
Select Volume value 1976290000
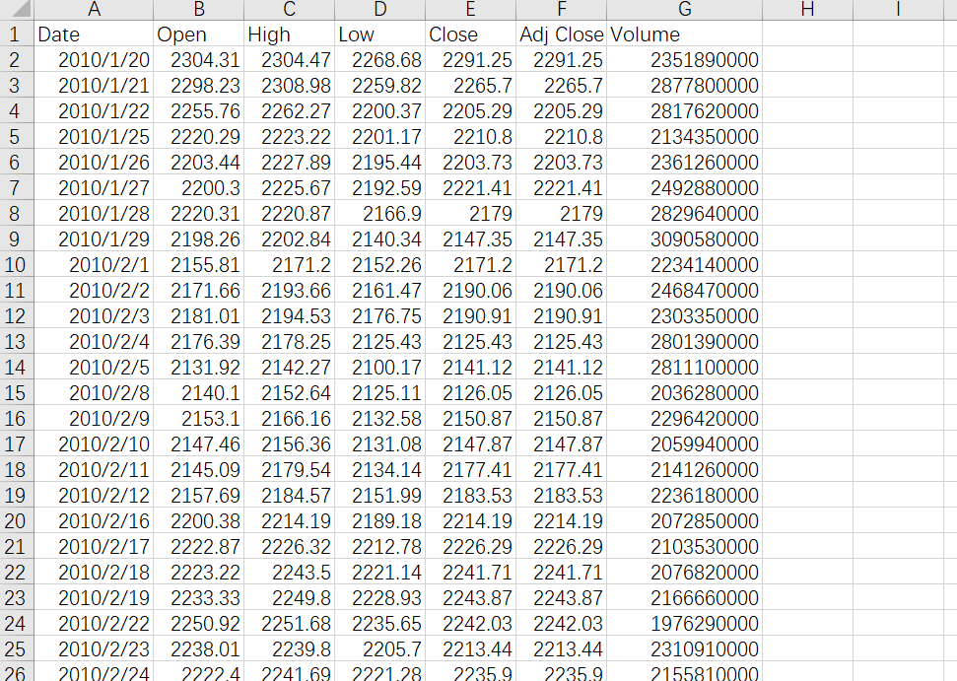click(685, 624)
